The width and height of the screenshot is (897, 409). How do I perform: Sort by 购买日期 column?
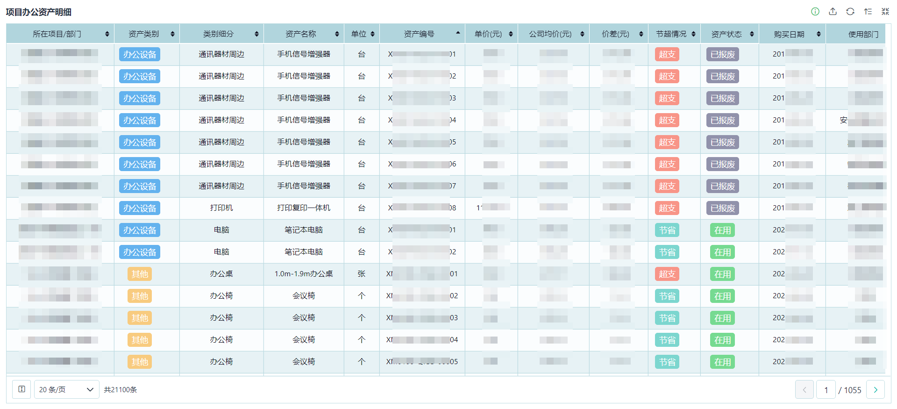(x=789, y=34)
